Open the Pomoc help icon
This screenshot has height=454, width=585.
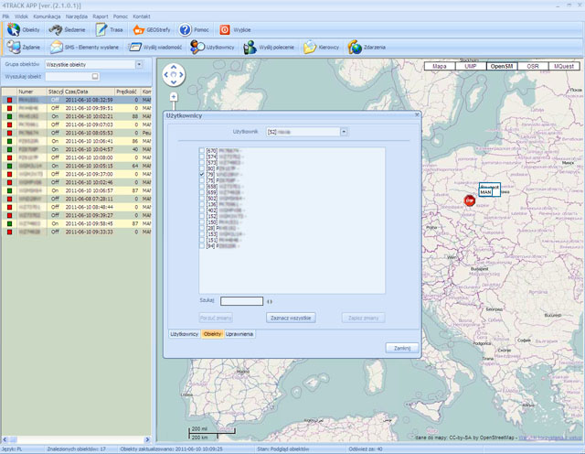[x=185, y=29]
